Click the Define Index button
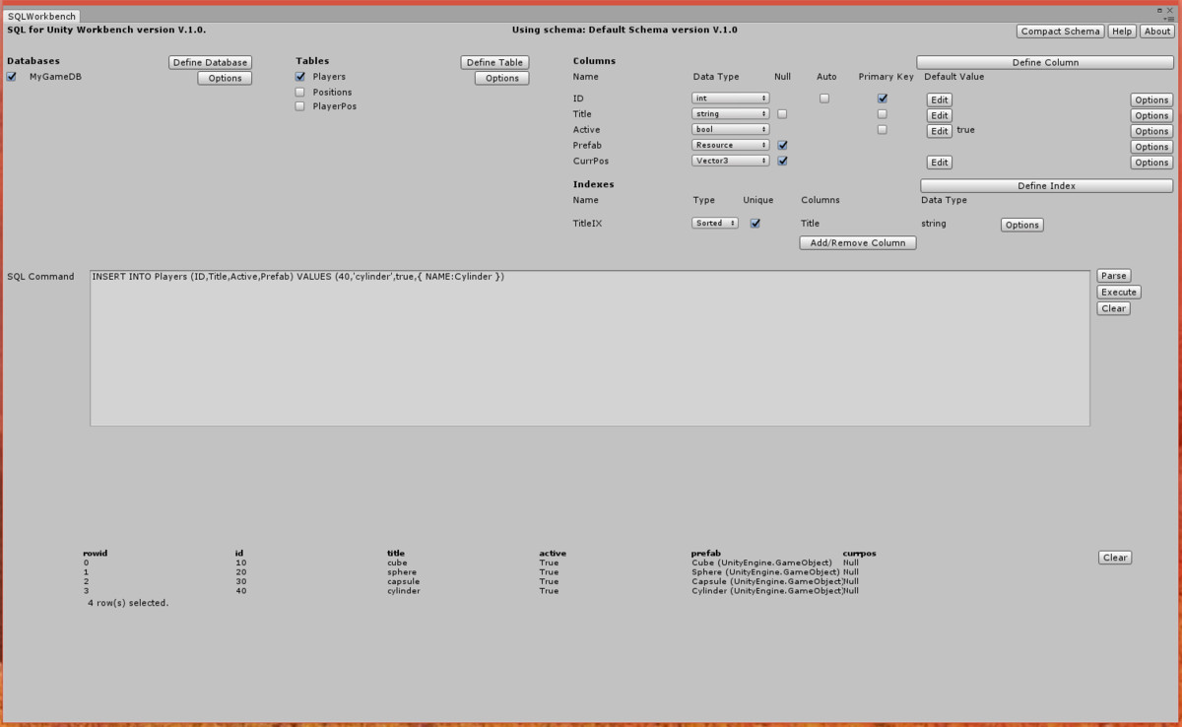 1046,185
